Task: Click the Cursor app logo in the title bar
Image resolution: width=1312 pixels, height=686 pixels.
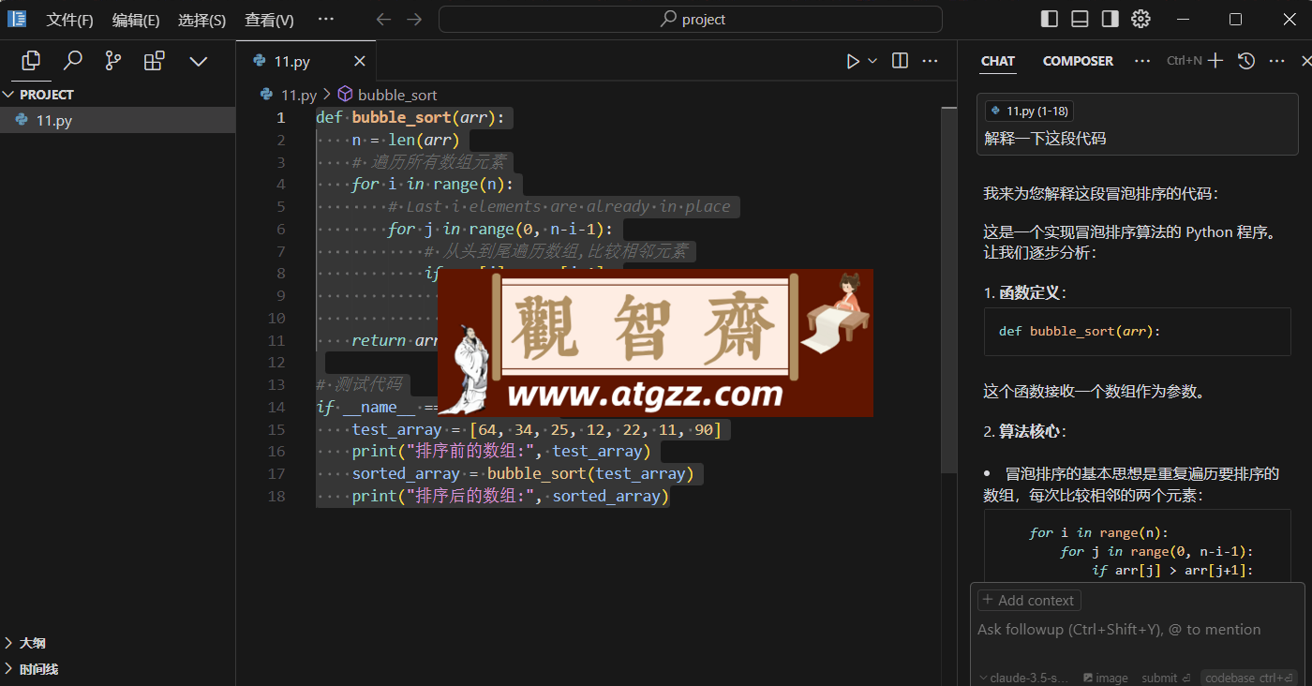Action: tap(17, 19)
